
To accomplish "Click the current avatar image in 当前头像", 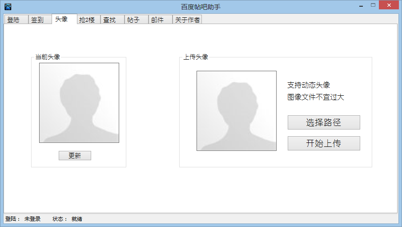I will [79, 103].
